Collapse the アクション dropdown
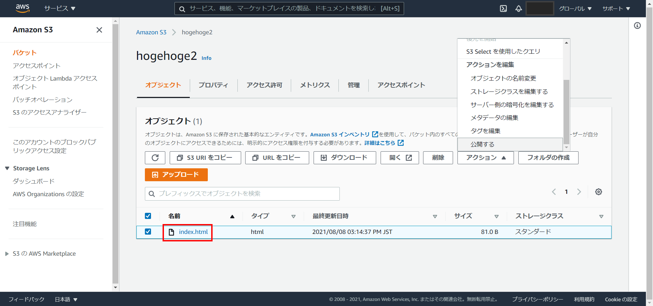 486,158
